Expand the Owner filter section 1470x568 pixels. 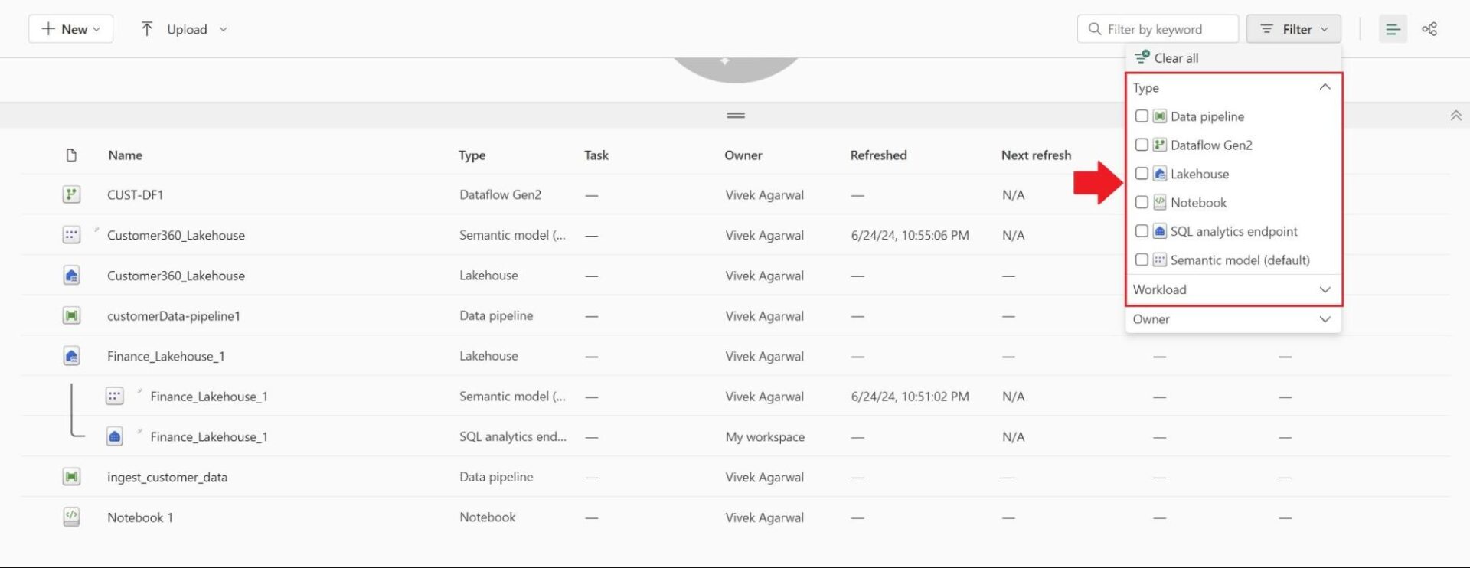point(1325,319)
